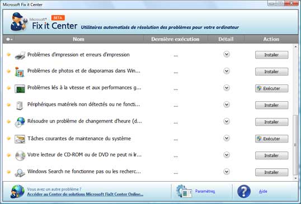Image resolution: width=301 pixels, height=204 pixels.
Task: Install the CD-ROM ou DVD lecteur fix
Action: coord(272,155)
